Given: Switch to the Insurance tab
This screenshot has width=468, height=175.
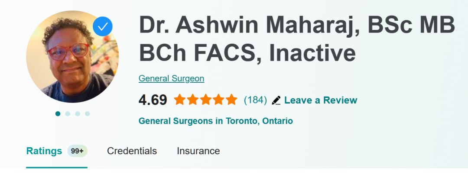Looking at the screenshot, I should click(x=198, y=151).
